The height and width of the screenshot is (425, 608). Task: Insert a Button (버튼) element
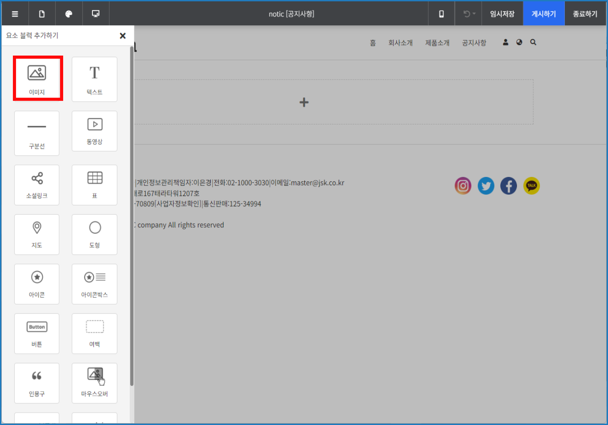pyautogui.click(x=37, y=333)
